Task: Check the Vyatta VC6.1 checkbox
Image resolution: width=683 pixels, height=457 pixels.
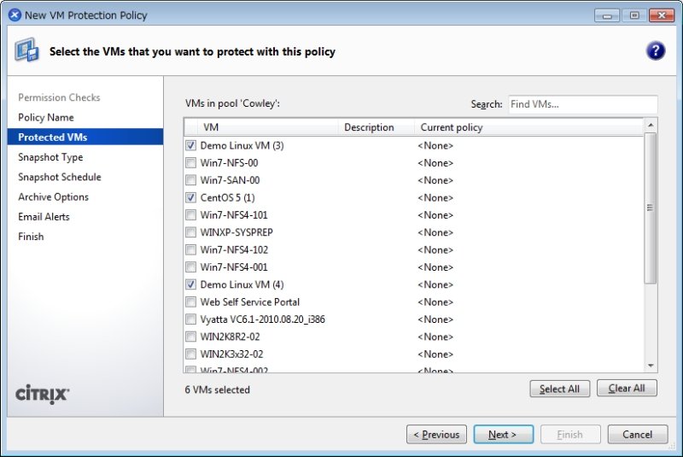Action: (190, 319)
